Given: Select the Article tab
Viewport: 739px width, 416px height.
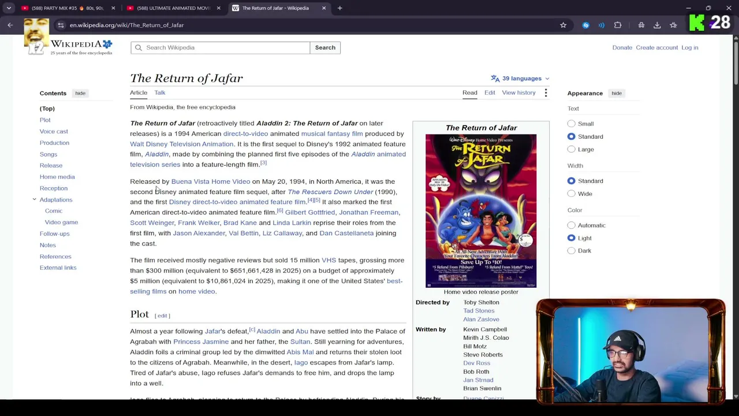Looking at the screenshot, I should click(x=139, y=92).
